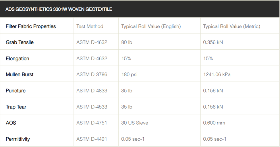Select ASTM D-4632 in the Grab Tensile row
This screenshot has height=147, width=280.
(x=92, y=42)
